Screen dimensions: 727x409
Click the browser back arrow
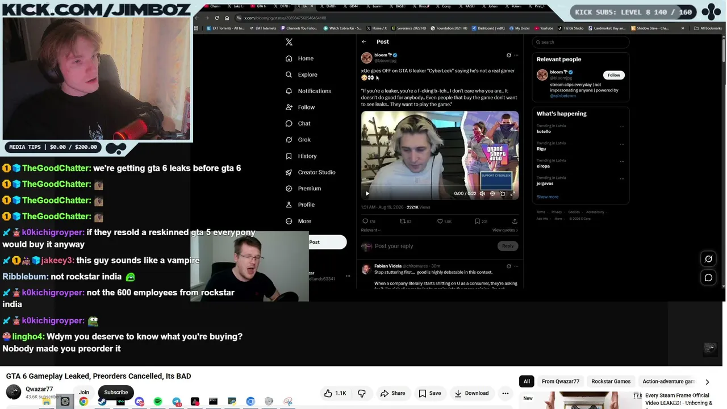[197, 18]
